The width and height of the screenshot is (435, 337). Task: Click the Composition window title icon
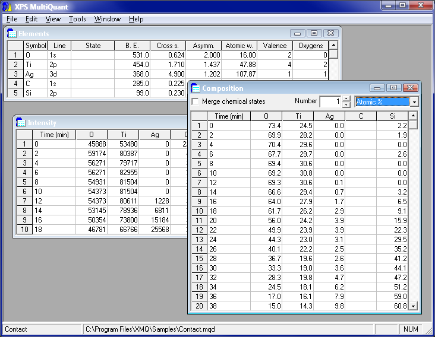(196, 88)
